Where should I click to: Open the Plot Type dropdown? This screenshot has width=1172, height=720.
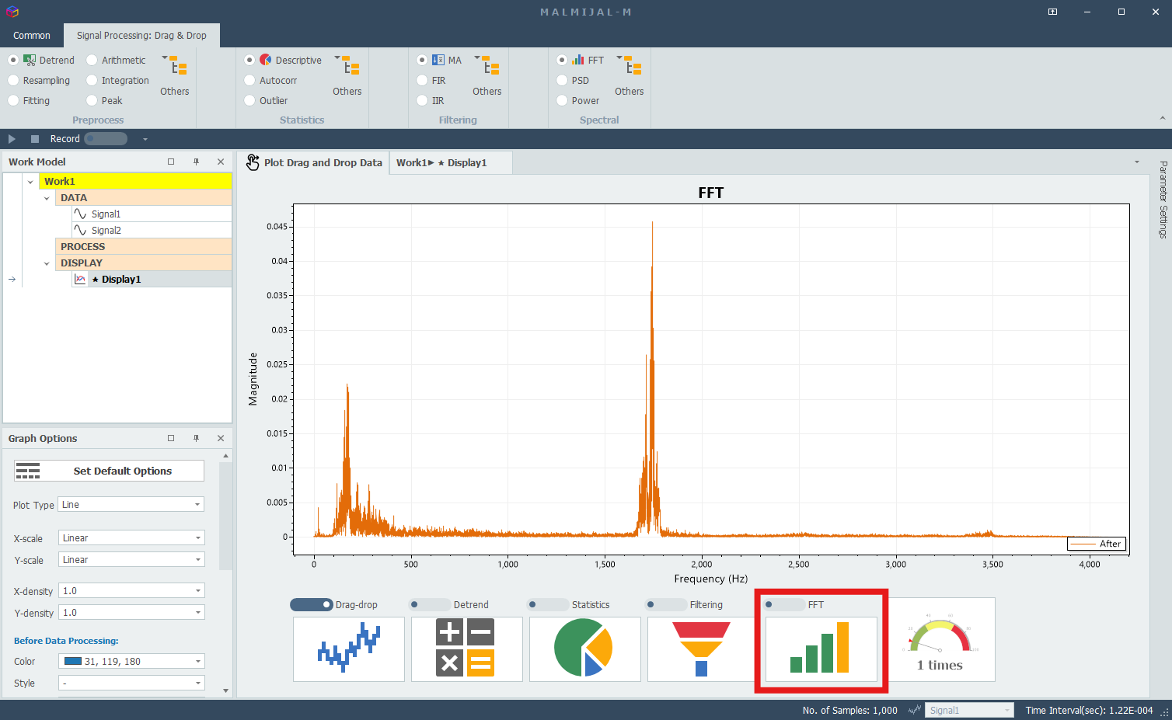131,505
